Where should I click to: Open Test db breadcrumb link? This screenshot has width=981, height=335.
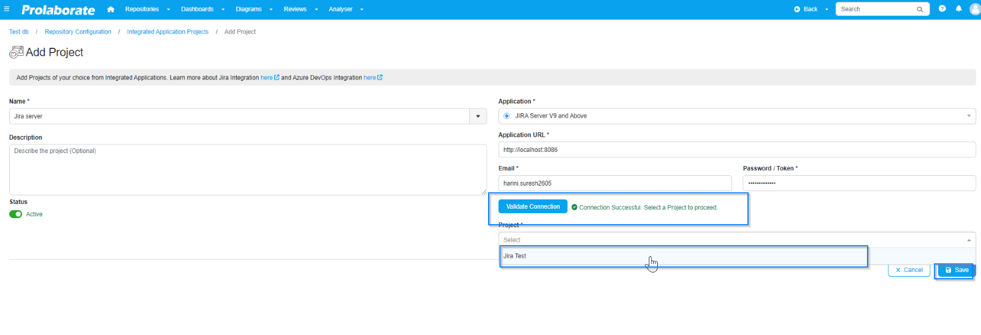[19, 32]
